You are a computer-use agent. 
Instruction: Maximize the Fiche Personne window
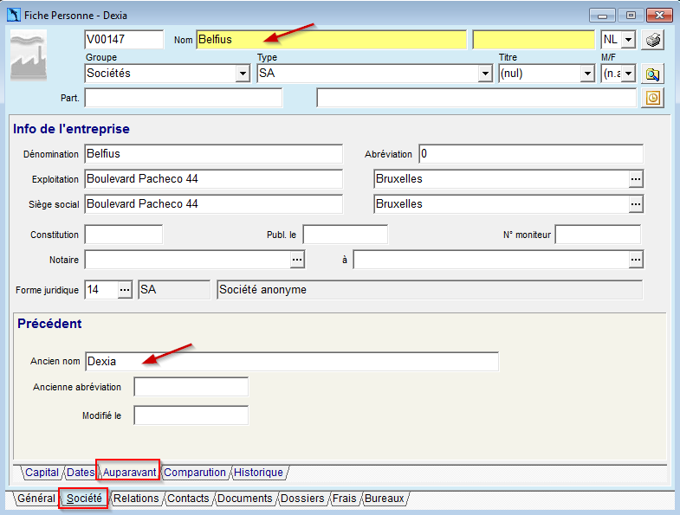631,16
